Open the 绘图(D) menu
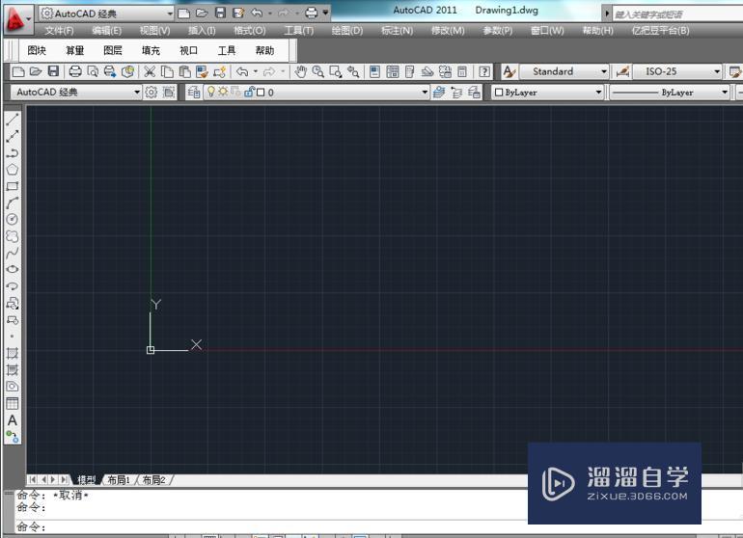This screenshot has width=743, height=538. coord(347,31)
